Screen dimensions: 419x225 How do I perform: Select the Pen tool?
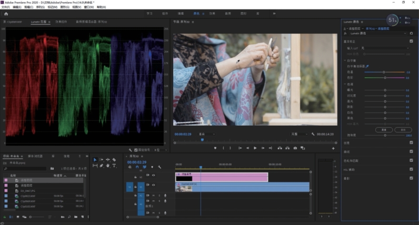tap(101, 166)
